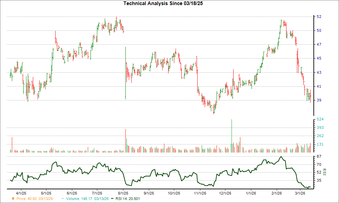Click the RSI axis label on the right
The width and height of the screenshot is (339, 203).
pos(324,172)
